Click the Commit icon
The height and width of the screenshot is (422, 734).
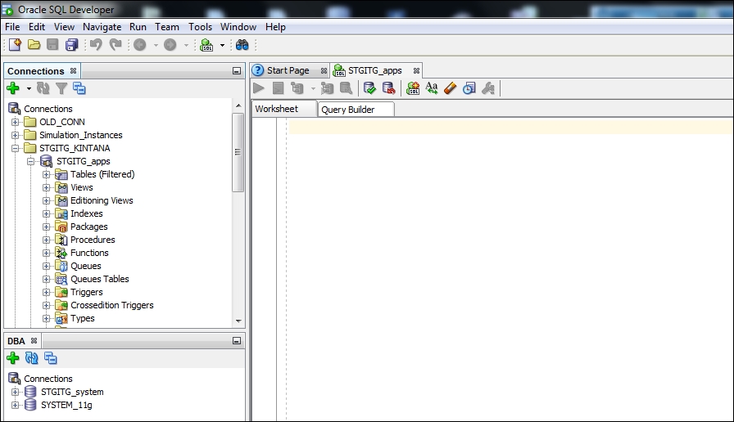coord(369,88)
